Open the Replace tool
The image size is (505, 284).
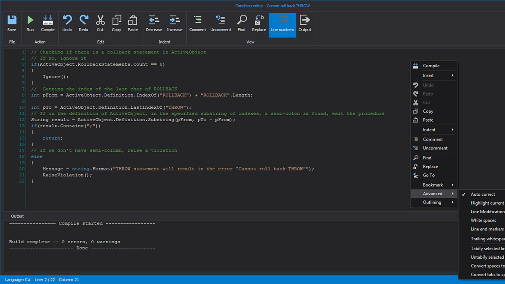(259, 23)
